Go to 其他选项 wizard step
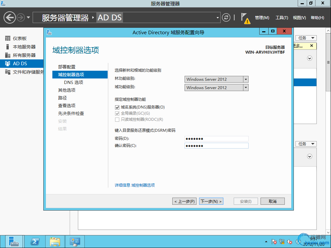331x248 pixels. [67, 90]
